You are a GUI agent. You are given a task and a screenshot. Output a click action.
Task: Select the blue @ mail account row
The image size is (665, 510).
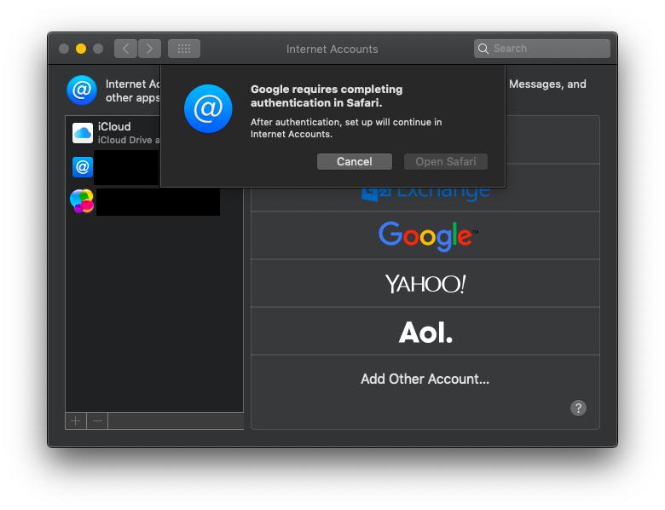pos(113,167)
